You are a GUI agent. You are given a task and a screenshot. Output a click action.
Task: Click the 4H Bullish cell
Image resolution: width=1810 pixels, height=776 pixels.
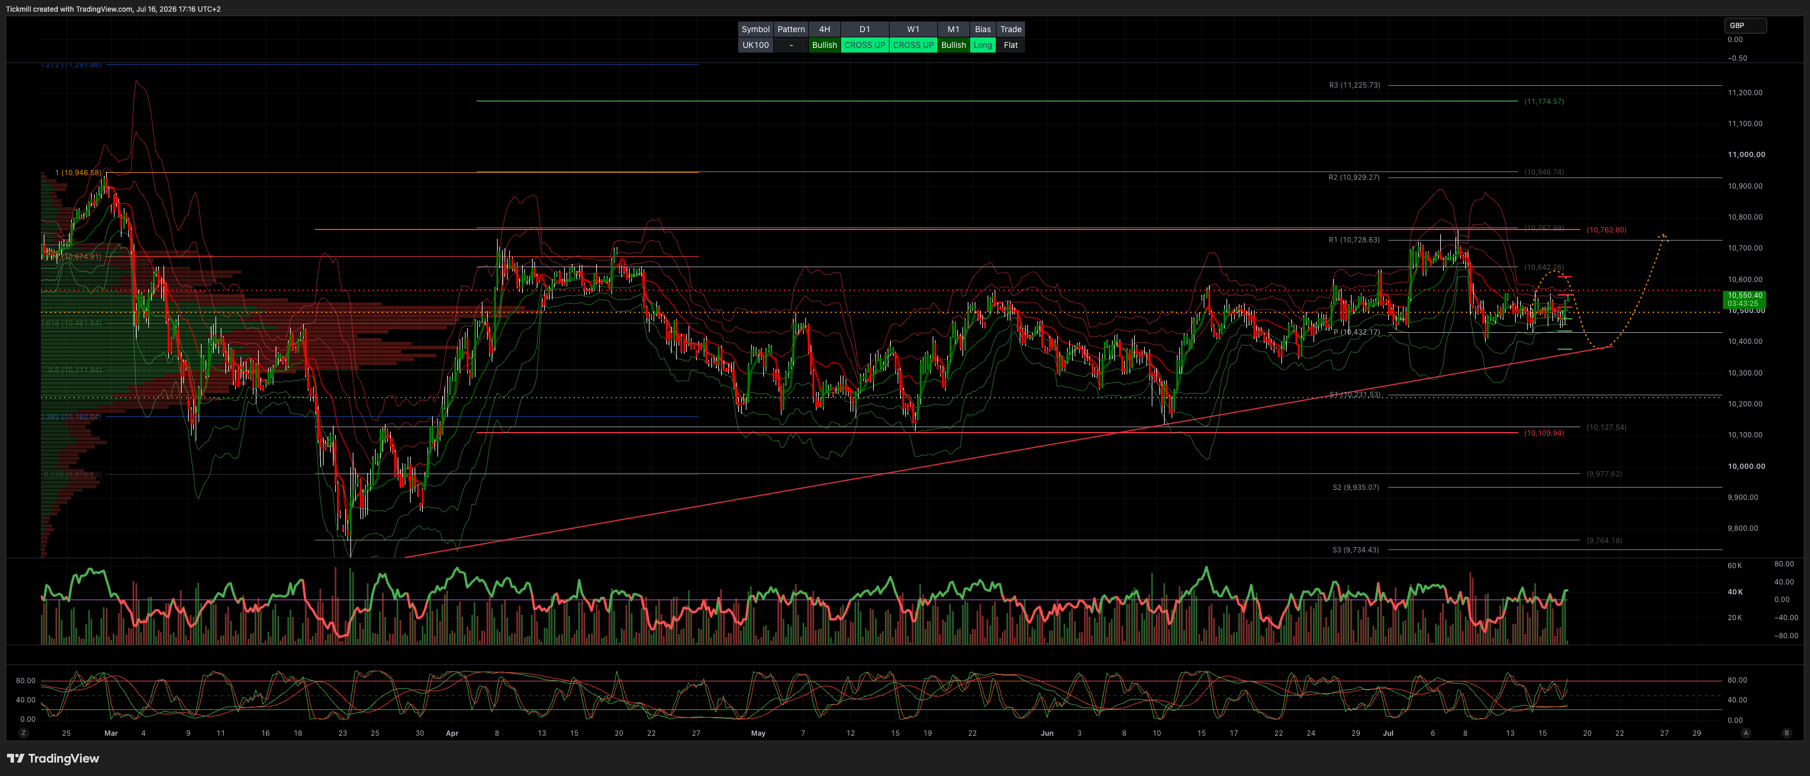coord(824,45)
